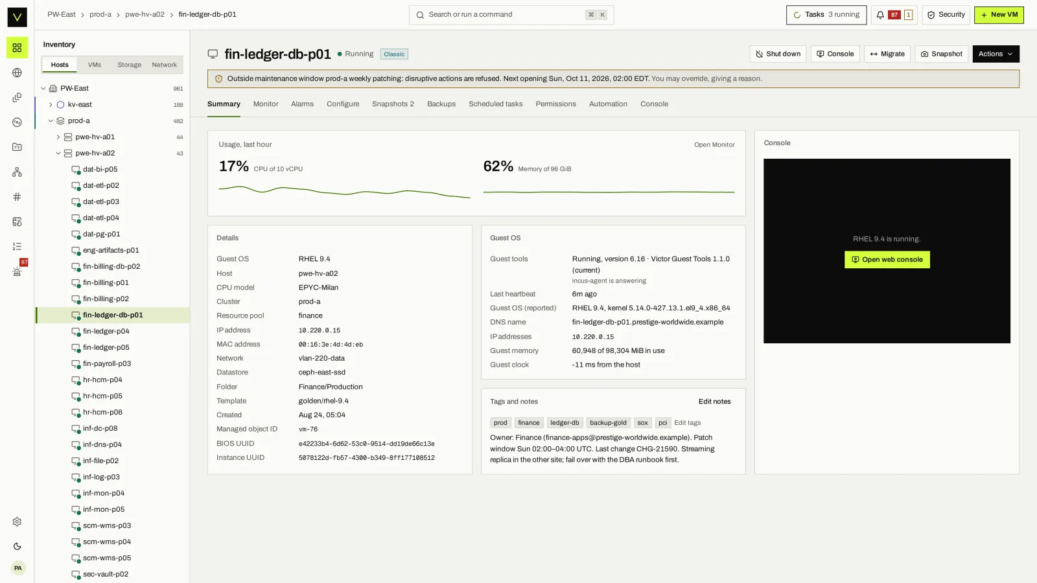Select fin-payroll-p03 in the inventory tree
This screenshot has height=583, width=1037.
[107, 364]
